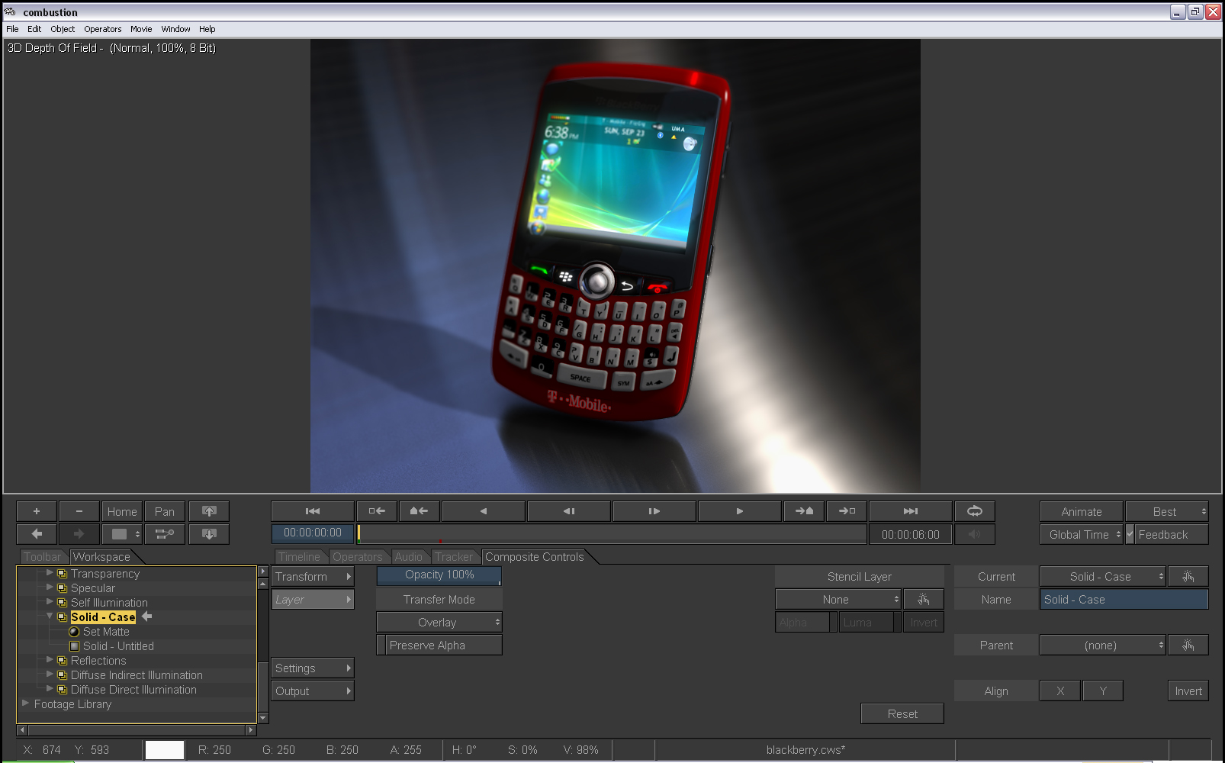1225x763 pixels.
Task: Click the timeline scrub bar
Action: click(x=612, y=534)
